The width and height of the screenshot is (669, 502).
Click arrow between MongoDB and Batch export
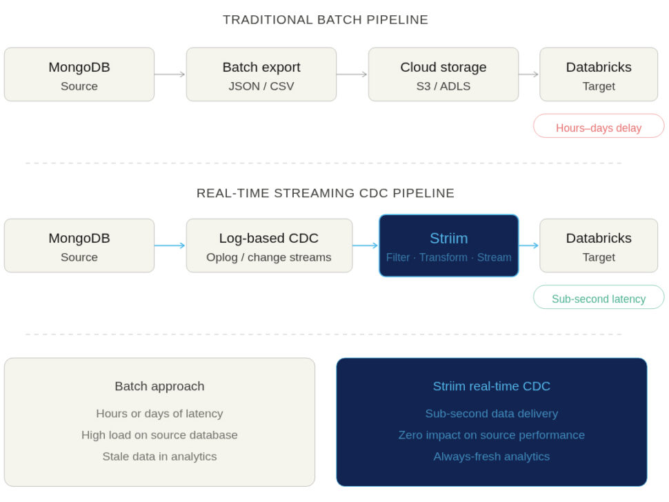pyautogui.click(x=170, y=74)
